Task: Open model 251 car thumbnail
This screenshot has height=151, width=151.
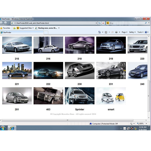Action: tap(17, 96)
